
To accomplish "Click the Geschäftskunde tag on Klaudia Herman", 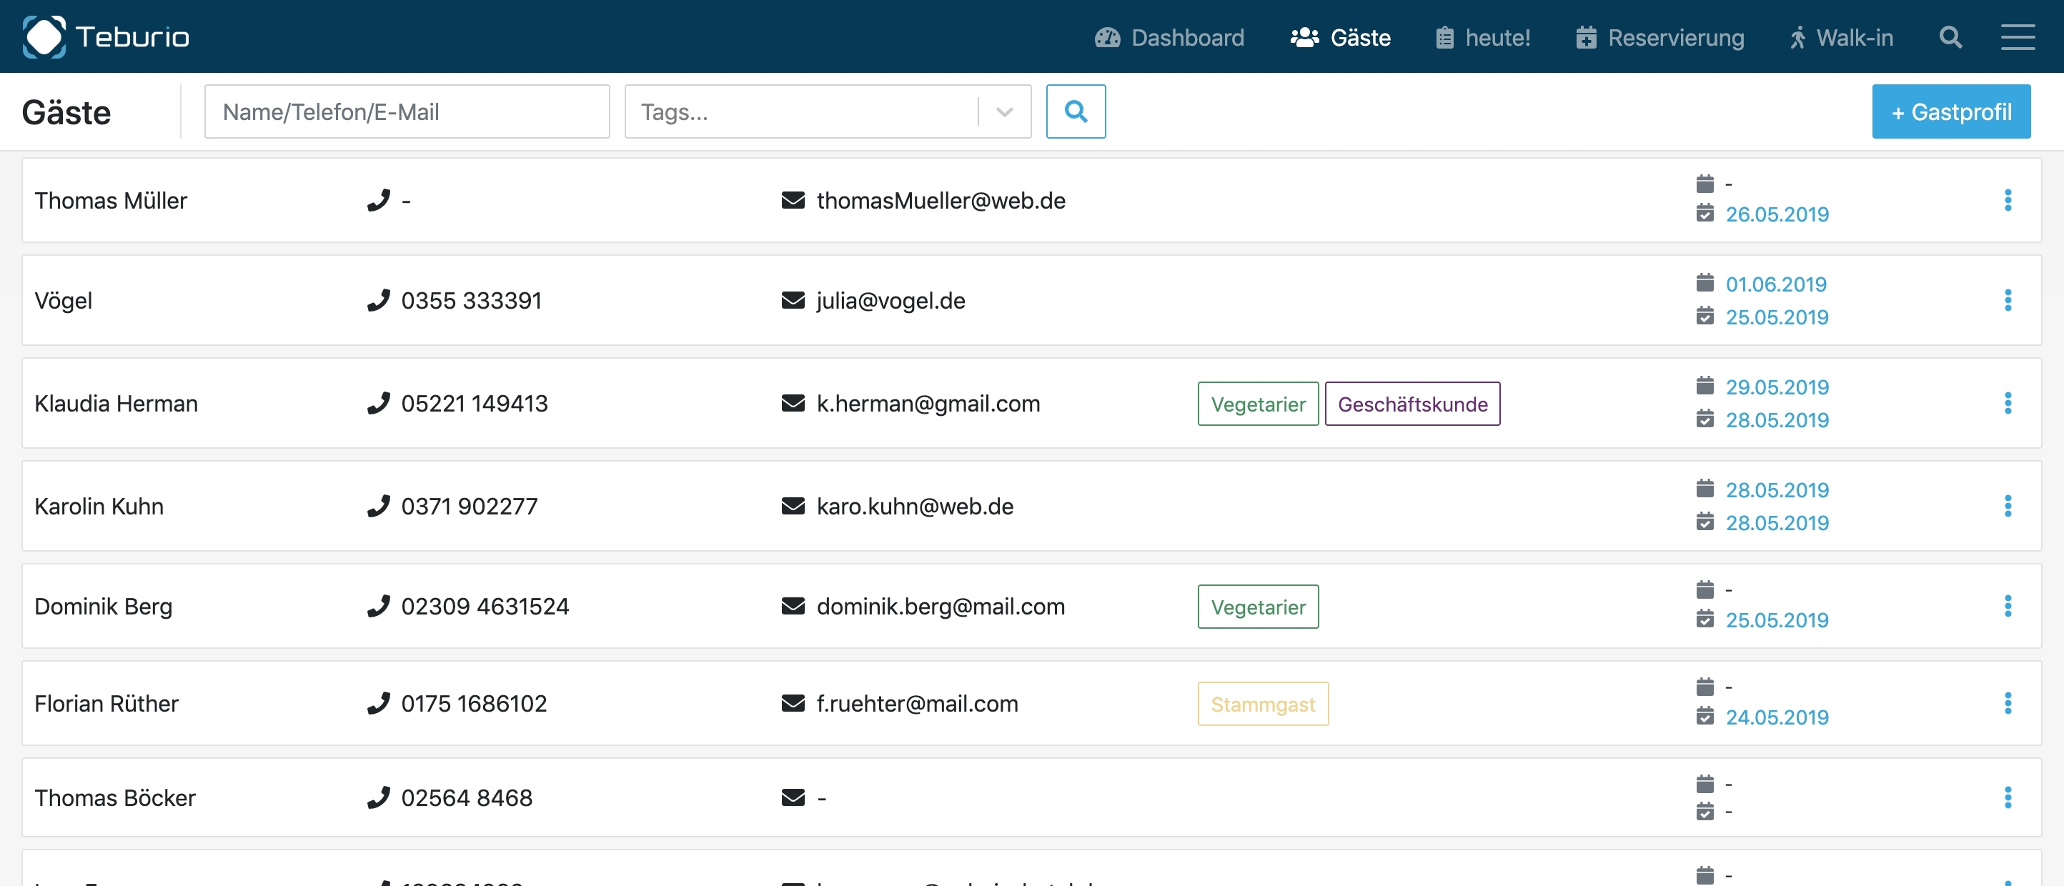I will point(1411,404).
